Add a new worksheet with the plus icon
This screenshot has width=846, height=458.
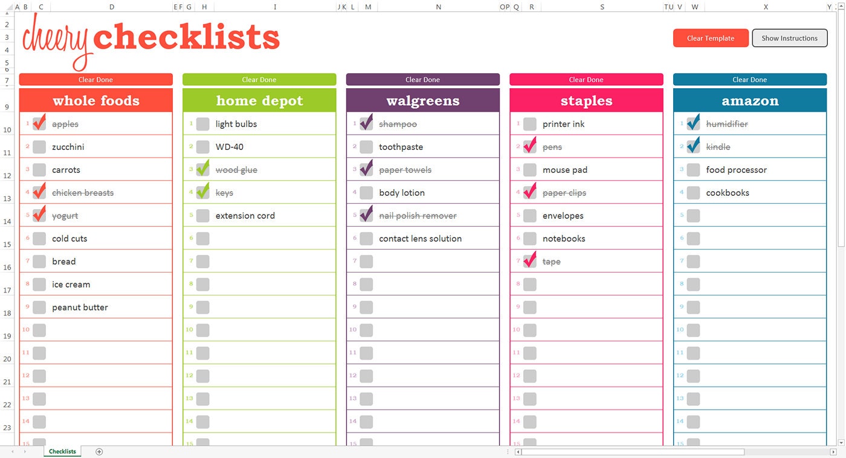100,451
